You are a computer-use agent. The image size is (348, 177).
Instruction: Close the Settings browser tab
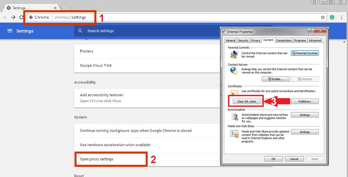click(x=55, y=8)
